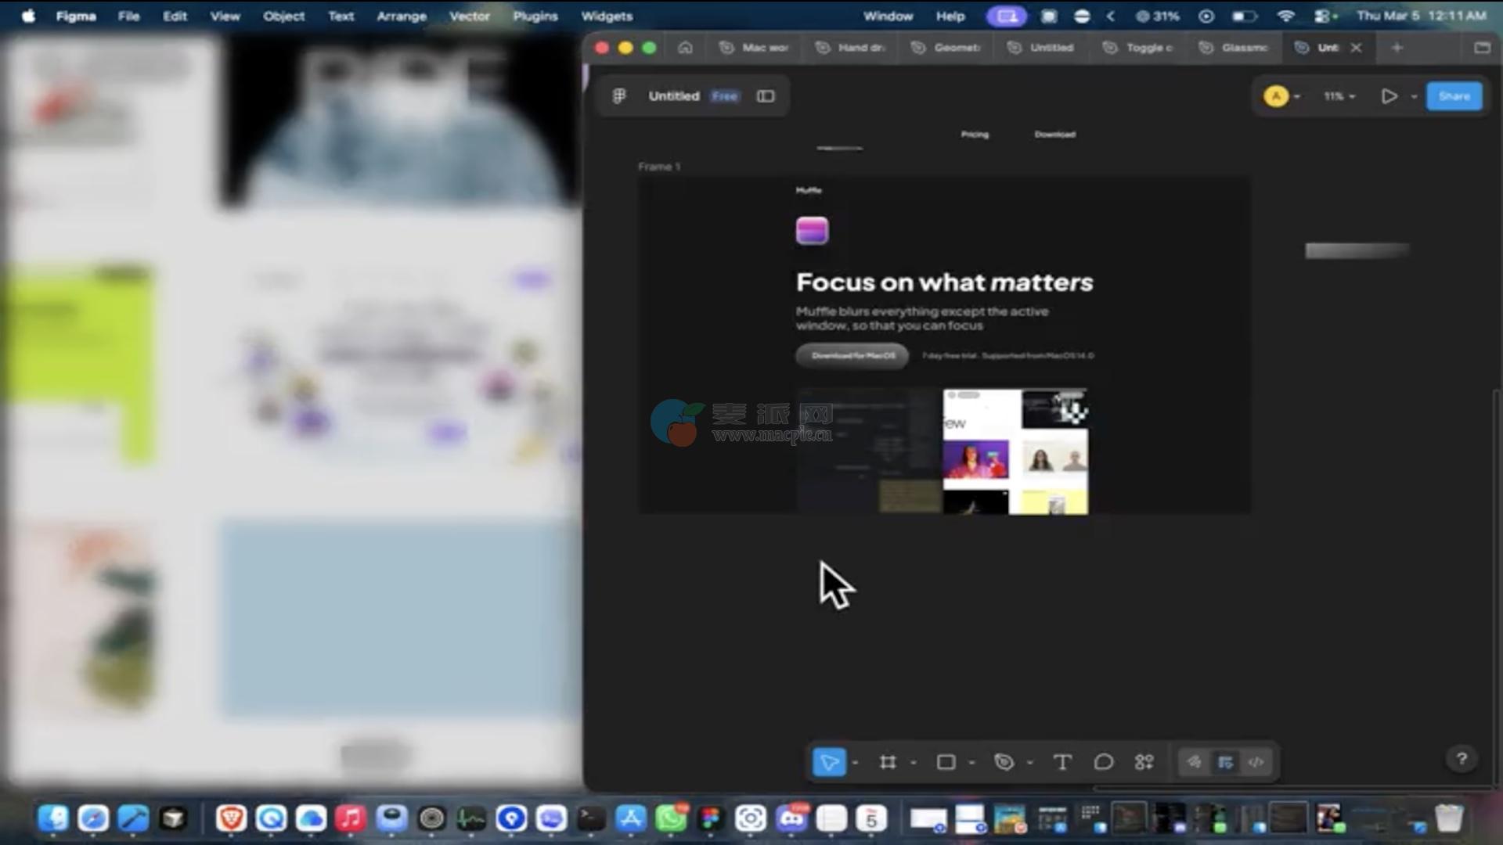Image resolution: width=1503 pixels, height=845 pixels.
Task: Click the Focus on what matters heading
Action: tap(944, 282)
